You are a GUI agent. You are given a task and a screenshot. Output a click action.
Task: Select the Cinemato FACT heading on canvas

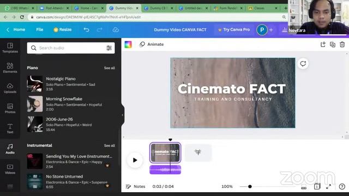click(232, 89)
